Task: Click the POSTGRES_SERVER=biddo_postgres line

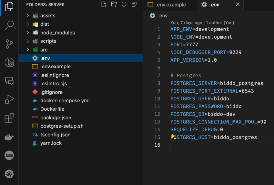Action: [x=217, y=83]
